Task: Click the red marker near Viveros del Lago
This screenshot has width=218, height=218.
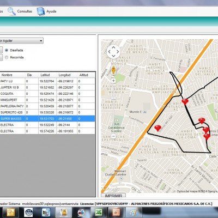Action: [158, 128]
